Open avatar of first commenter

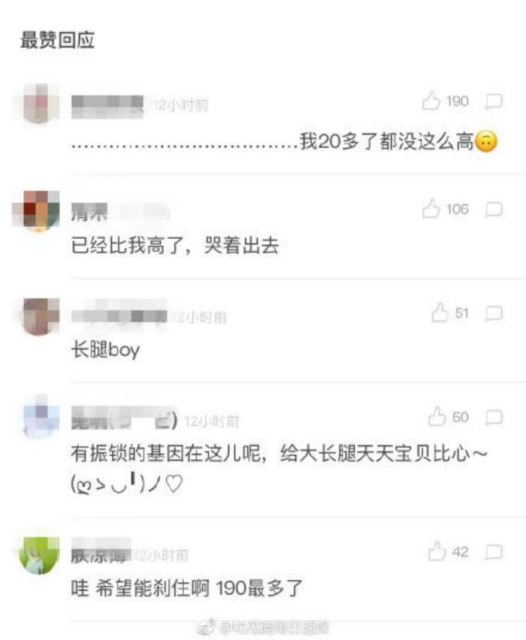(39, 103)
